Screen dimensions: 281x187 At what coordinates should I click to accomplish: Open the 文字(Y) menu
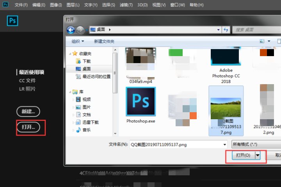point(91,5)
